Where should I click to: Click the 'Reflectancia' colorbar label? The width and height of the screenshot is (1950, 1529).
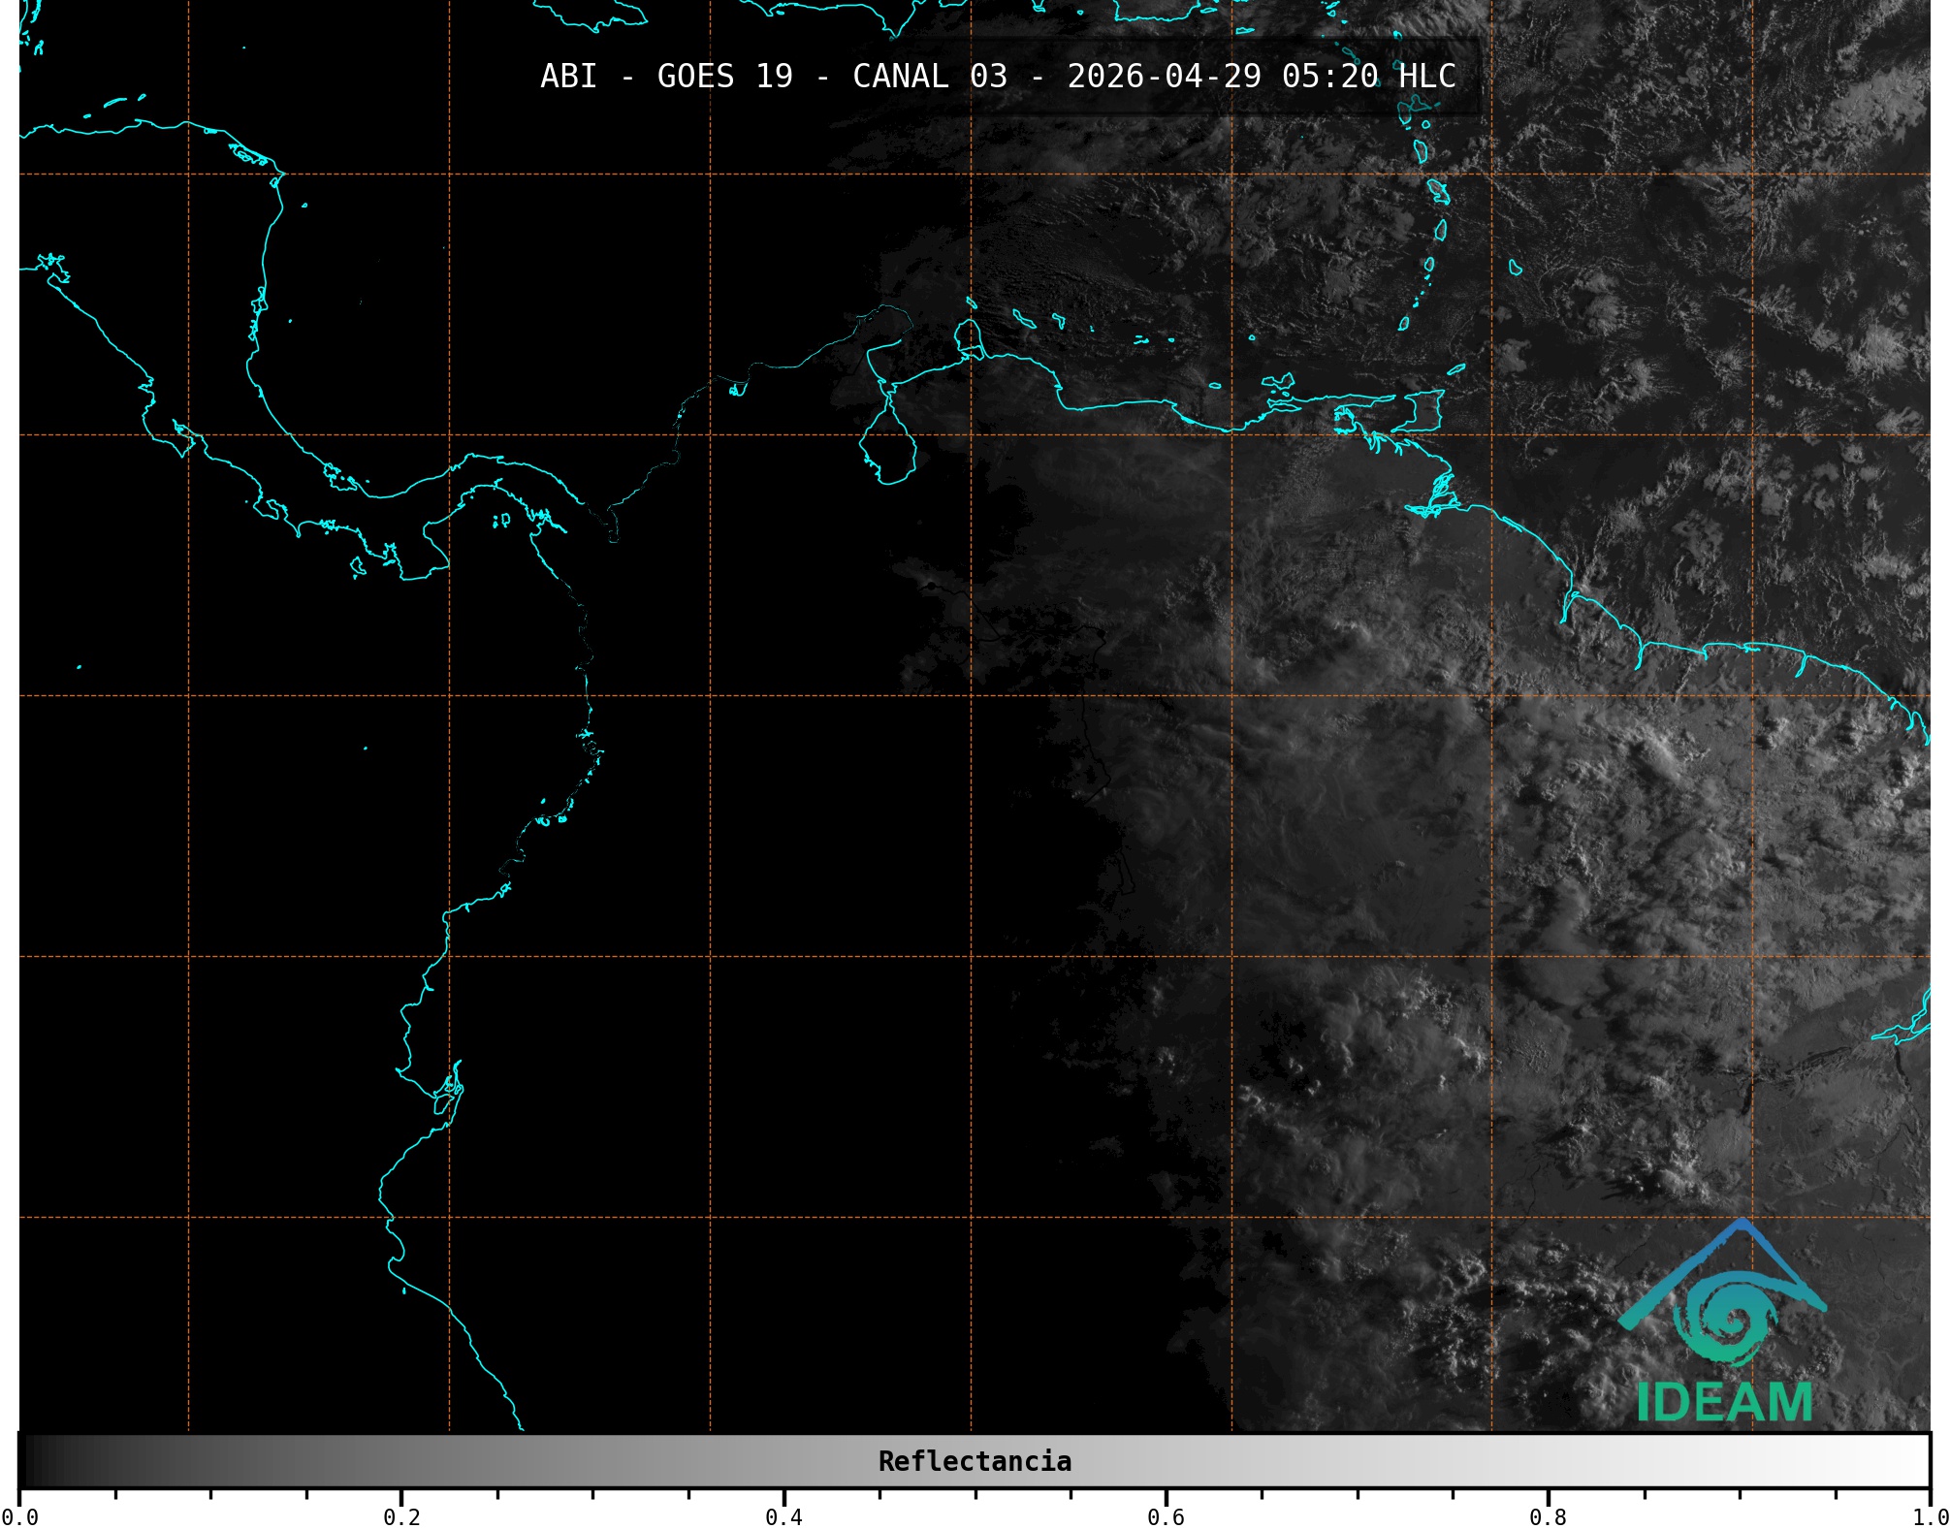pyautogui.click(x=974, y=1461)
